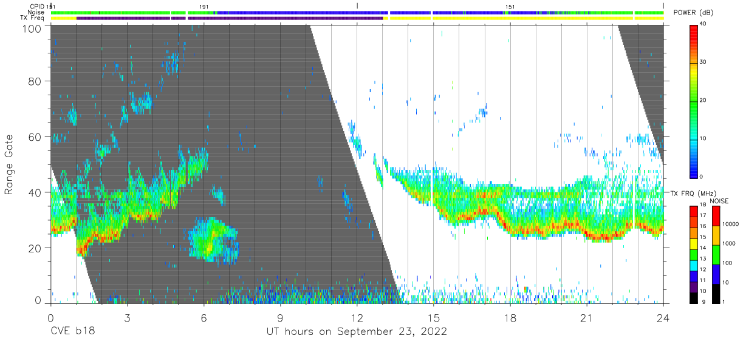Click the TX Freq row label
Screen dimensions: 746x344
click(33, 18)
